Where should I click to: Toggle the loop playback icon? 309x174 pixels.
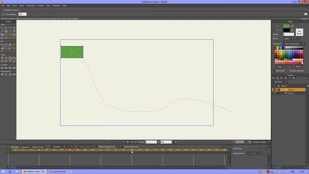(176, 142)
